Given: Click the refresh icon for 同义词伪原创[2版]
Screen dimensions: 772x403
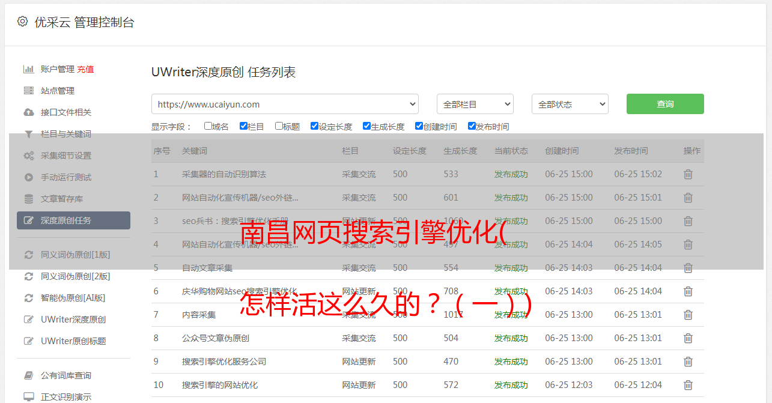Looking at the screenshot, I should [x=28, y=276].
